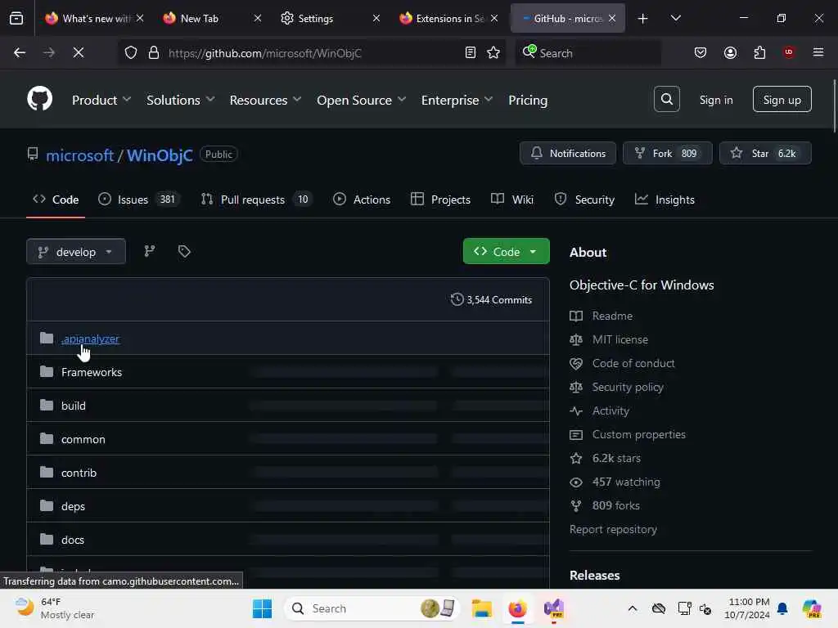
Task: Show hidden system tray icons
Action: point(633,608)
